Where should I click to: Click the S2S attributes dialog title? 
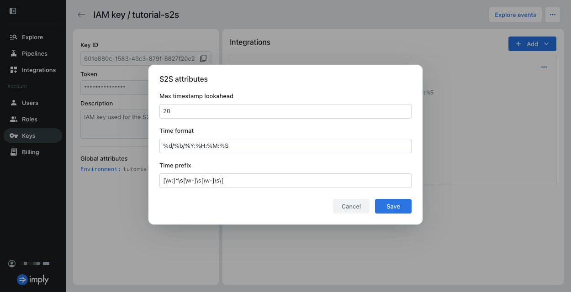184,79
